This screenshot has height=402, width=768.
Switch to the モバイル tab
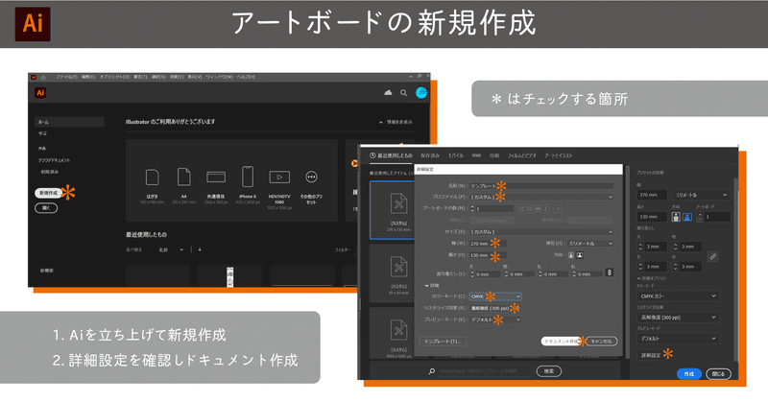[455, 155]
